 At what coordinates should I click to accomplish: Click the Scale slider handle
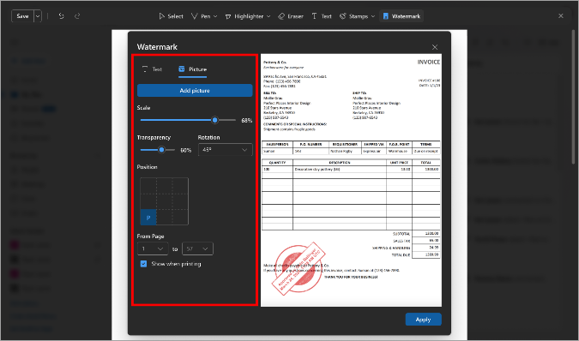click(215, 120)
